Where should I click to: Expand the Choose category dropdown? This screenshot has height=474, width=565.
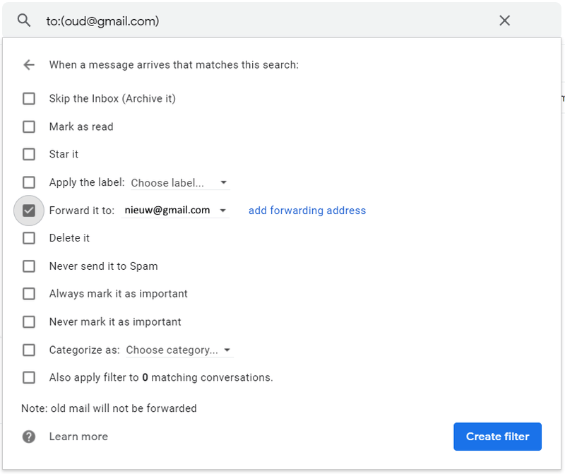(x=179, y=350)
